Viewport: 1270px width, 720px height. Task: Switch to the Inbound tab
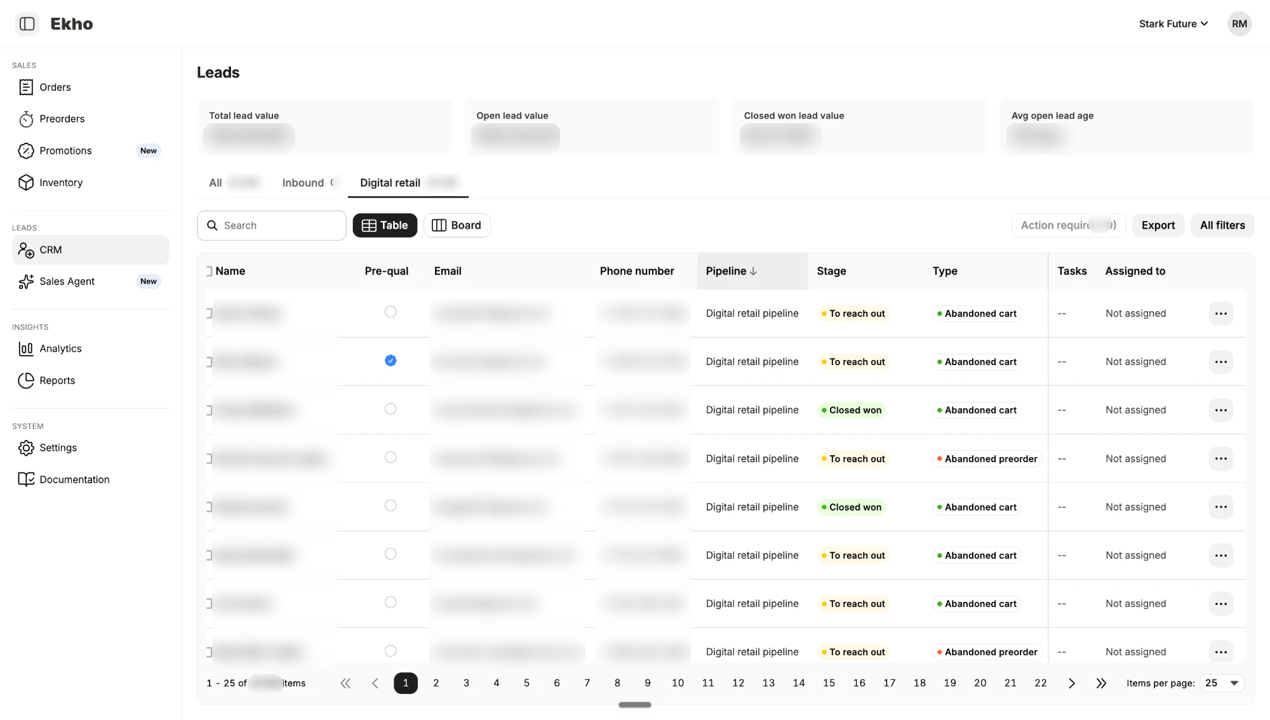click(310, 183)
